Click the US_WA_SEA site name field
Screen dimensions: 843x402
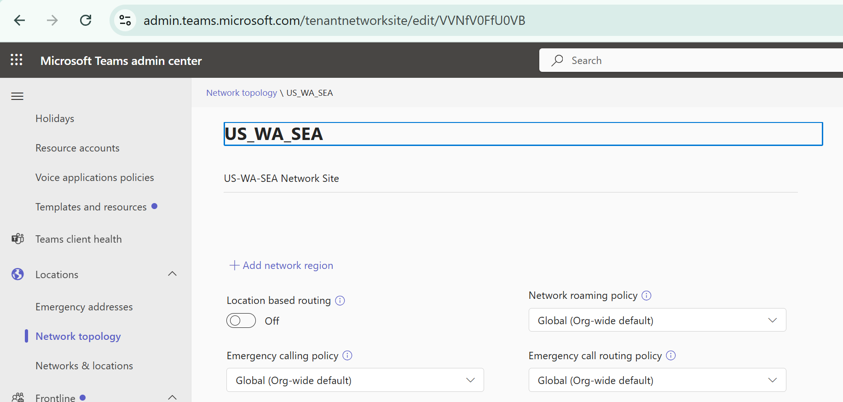[523, 134]
